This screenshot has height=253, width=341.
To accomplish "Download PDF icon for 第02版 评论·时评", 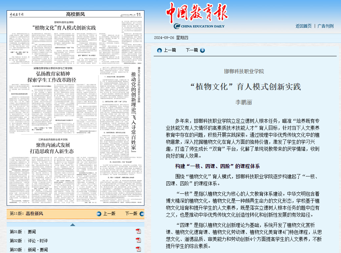I will 138,241.
